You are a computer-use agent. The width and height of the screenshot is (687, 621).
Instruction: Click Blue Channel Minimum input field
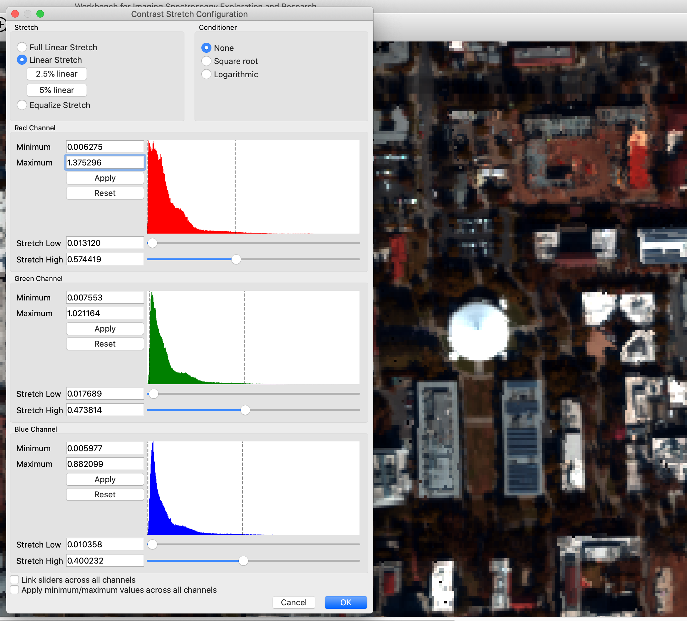tap(104, 448)
